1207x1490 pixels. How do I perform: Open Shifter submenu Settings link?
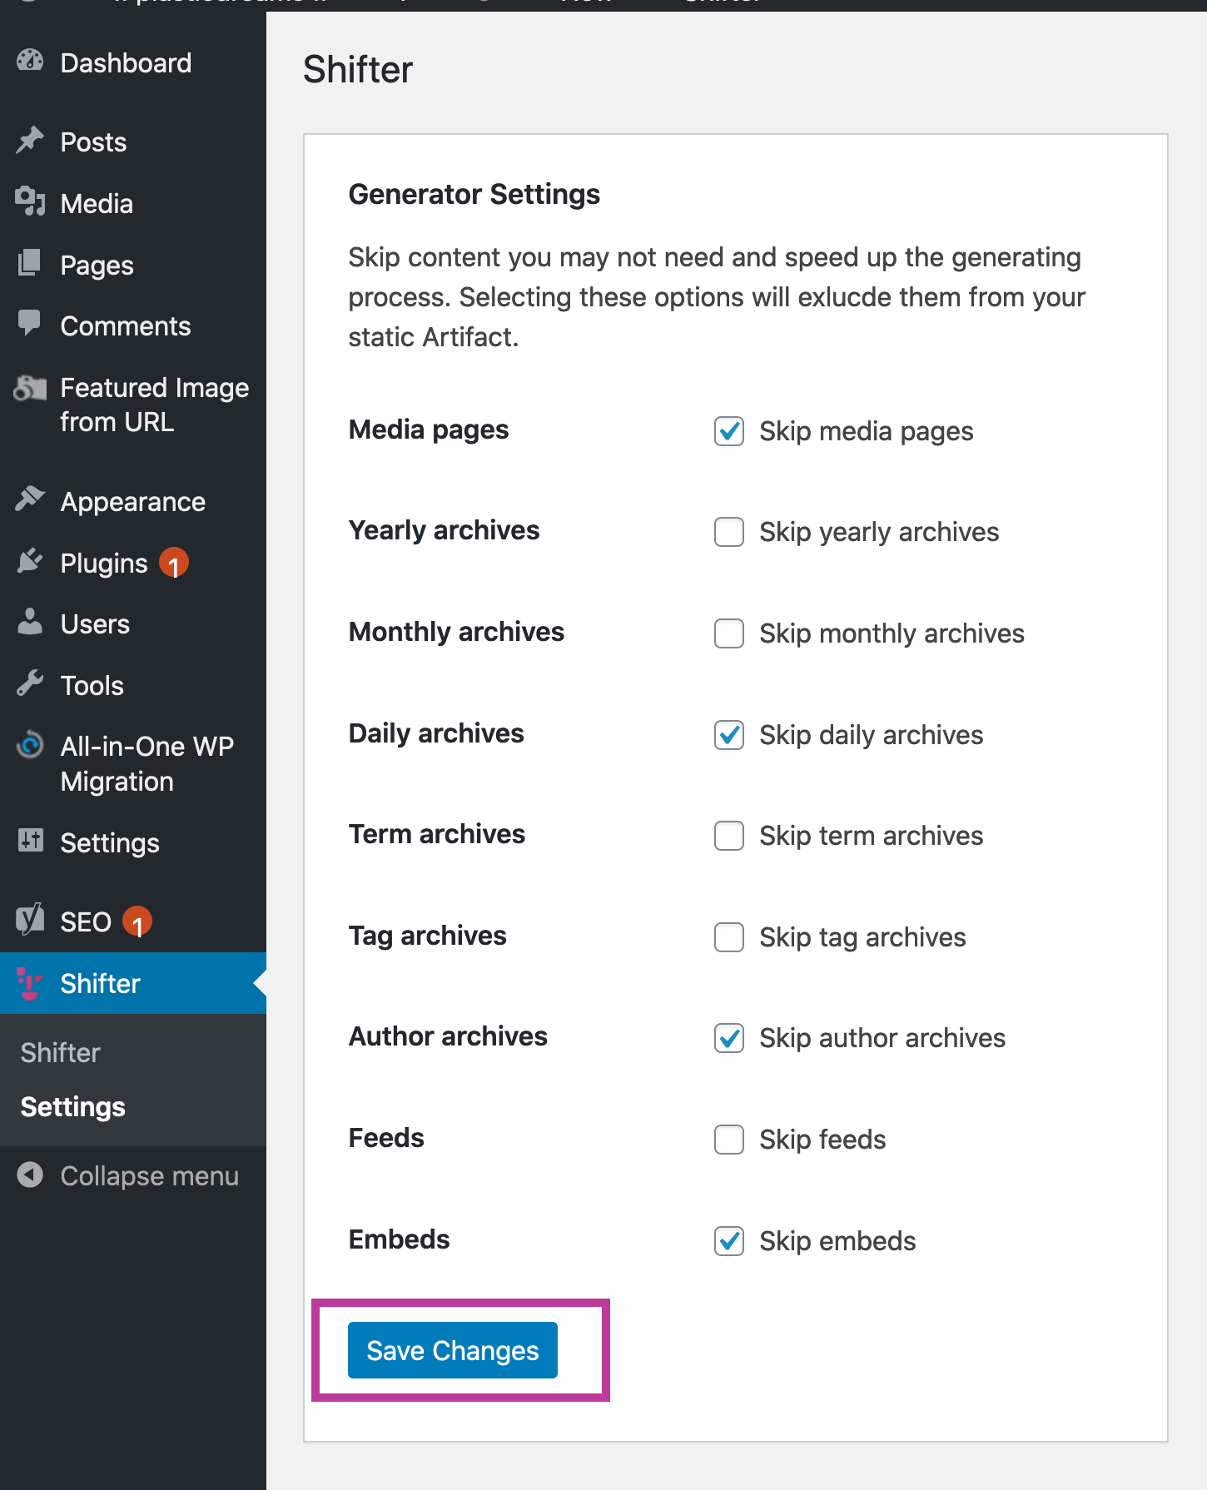(73, 1107)
